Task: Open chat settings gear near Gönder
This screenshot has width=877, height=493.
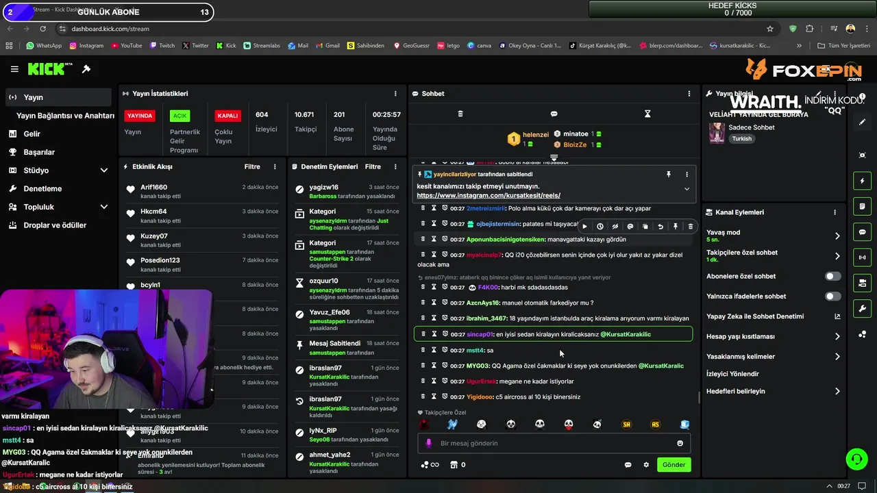Action: click(x=646, y=465)
